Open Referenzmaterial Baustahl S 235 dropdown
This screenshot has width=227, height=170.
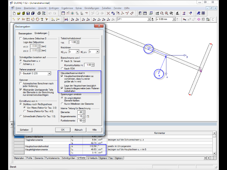49,73
